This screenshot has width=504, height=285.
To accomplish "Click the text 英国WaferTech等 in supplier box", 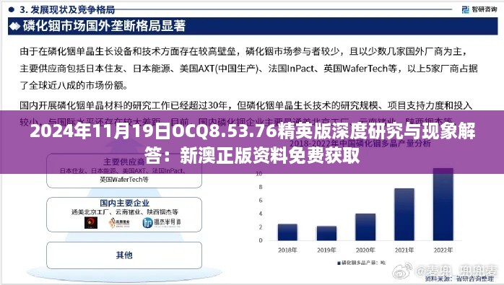I will (124, 179).
